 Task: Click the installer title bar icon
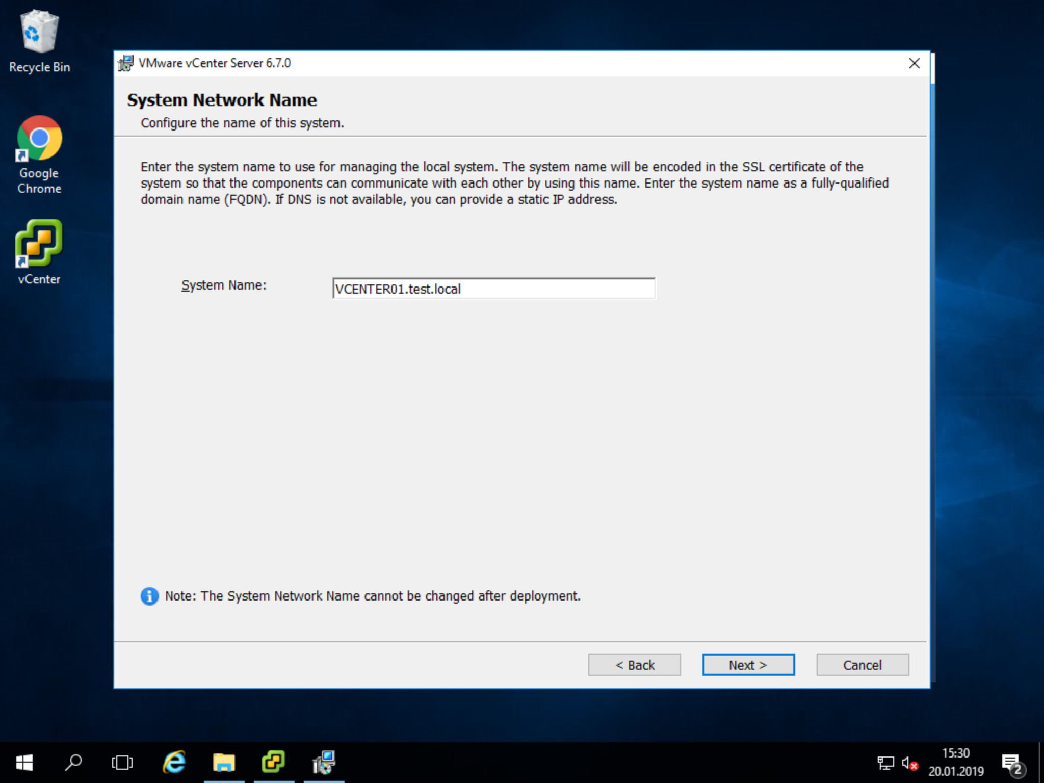126,63
